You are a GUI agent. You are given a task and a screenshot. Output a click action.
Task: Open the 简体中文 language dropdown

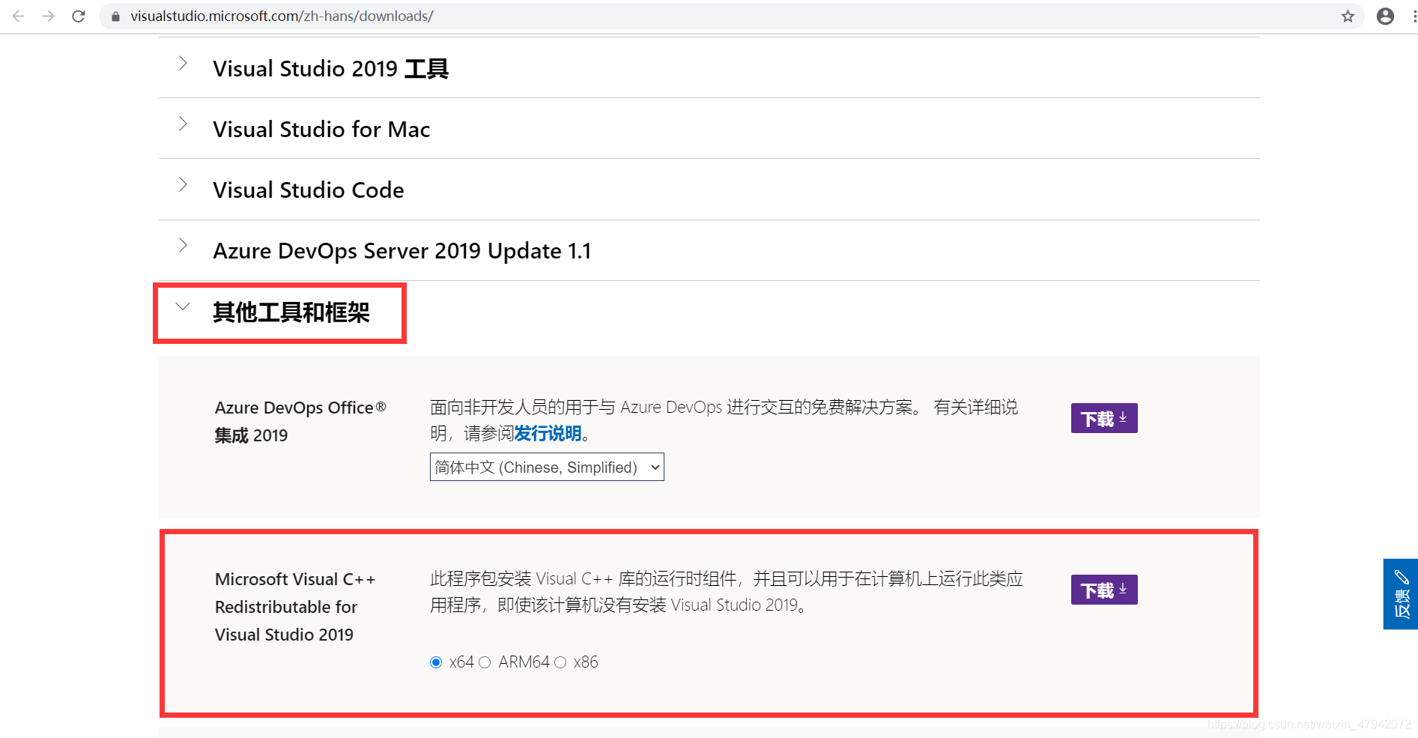[547, 467]
